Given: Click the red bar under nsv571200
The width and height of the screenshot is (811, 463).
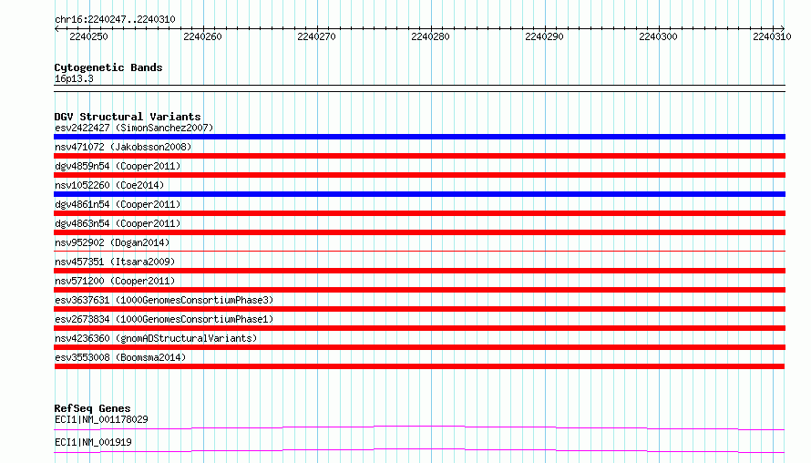Looking at the screenshot, I should pos(419,290).
